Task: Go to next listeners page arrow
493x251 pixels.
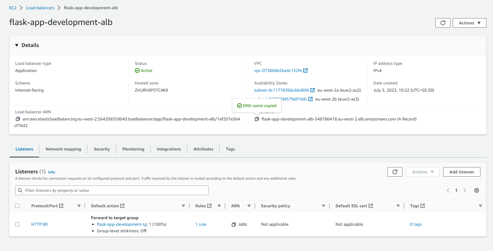Action: [464, 190]
